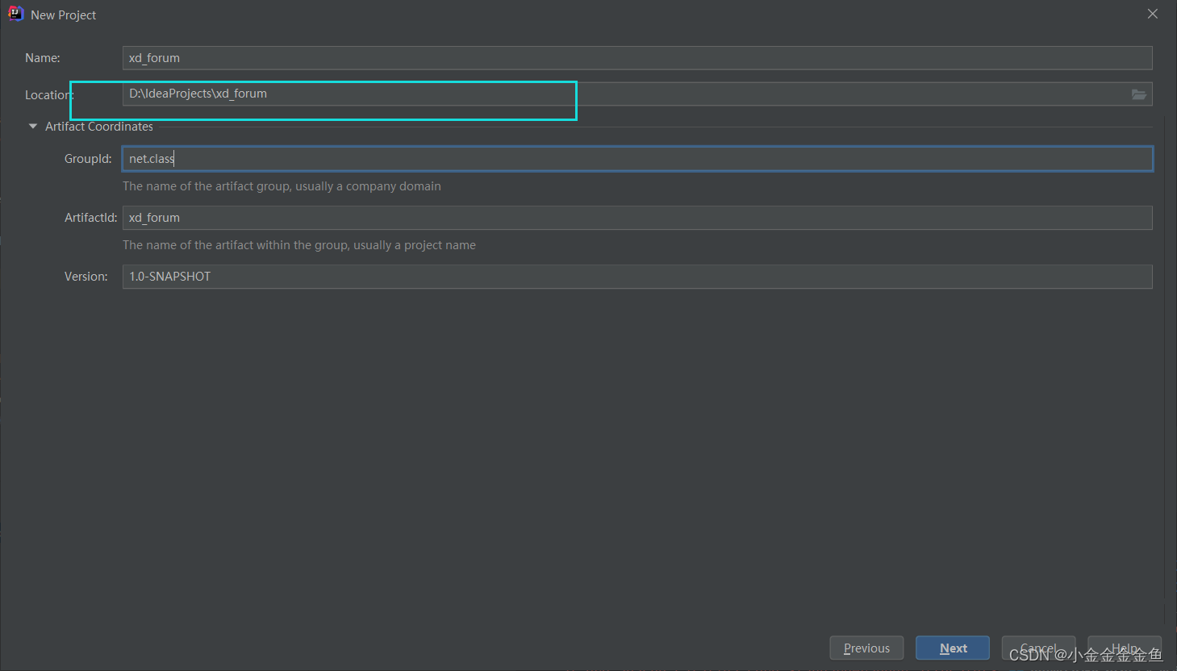Close the New Project dialog
1177x671 pixels.
click(x=1153, y=14)
